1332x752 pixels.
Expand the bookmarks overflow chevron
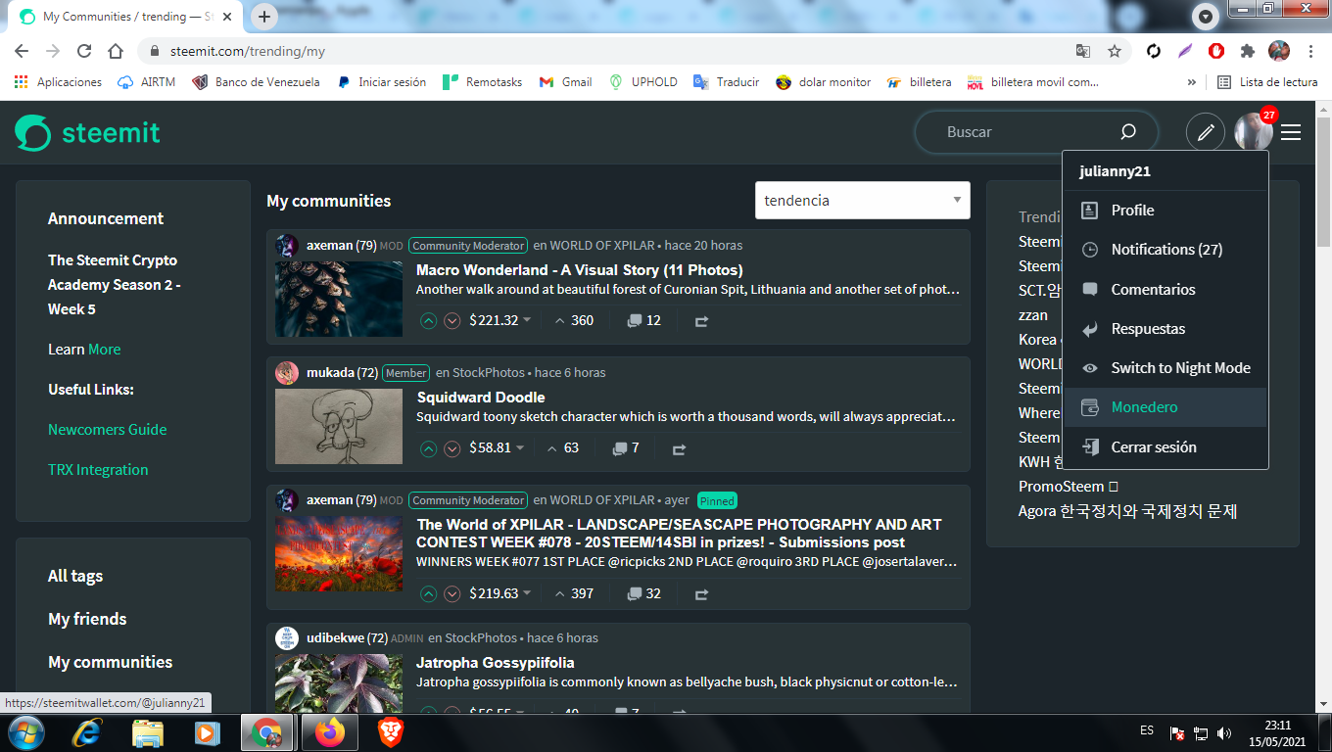click(1192, 82)
